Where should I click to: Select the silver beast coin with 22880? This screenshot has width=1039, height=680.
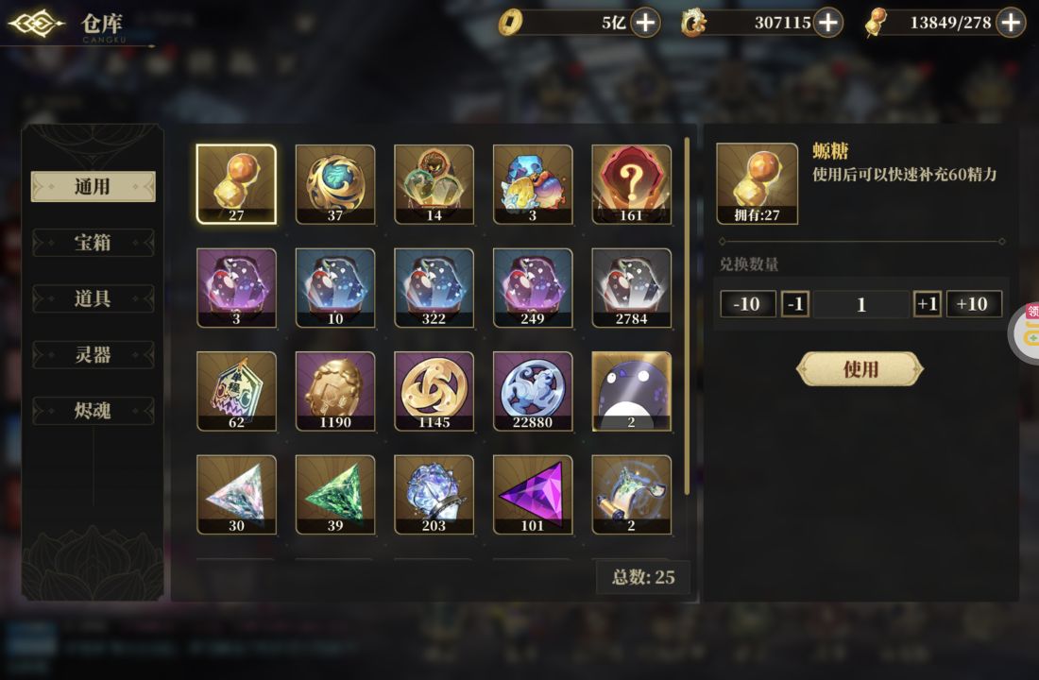(532, 391)
